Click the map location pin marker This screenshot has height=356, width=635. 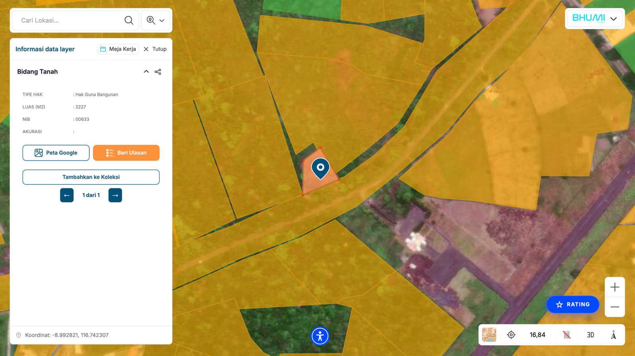coord(320,168)
